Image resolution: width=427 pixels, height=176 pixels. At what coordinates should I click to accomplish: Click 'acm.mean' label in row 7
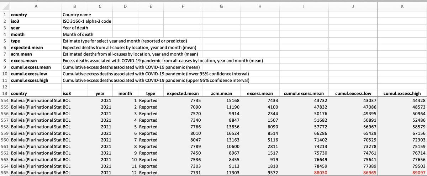tap(22, 54)
